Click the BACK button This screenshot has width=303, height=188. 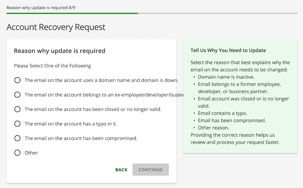(121, 170)
